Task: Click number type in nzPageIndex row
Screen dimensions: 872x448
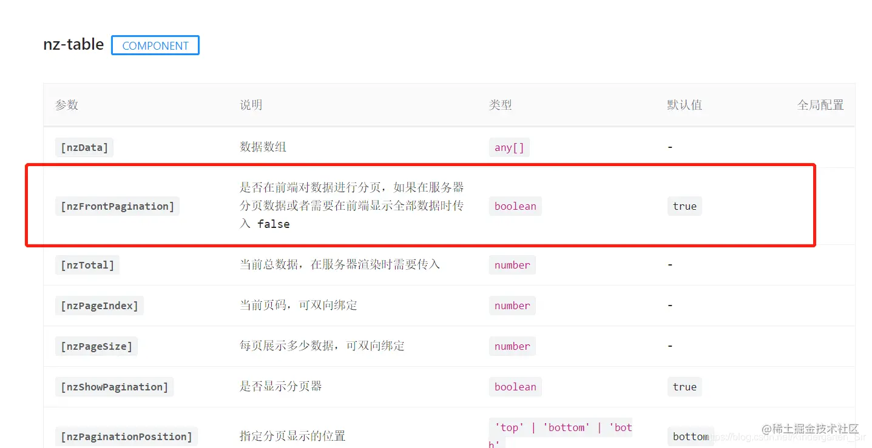Action: click(512, 306)
